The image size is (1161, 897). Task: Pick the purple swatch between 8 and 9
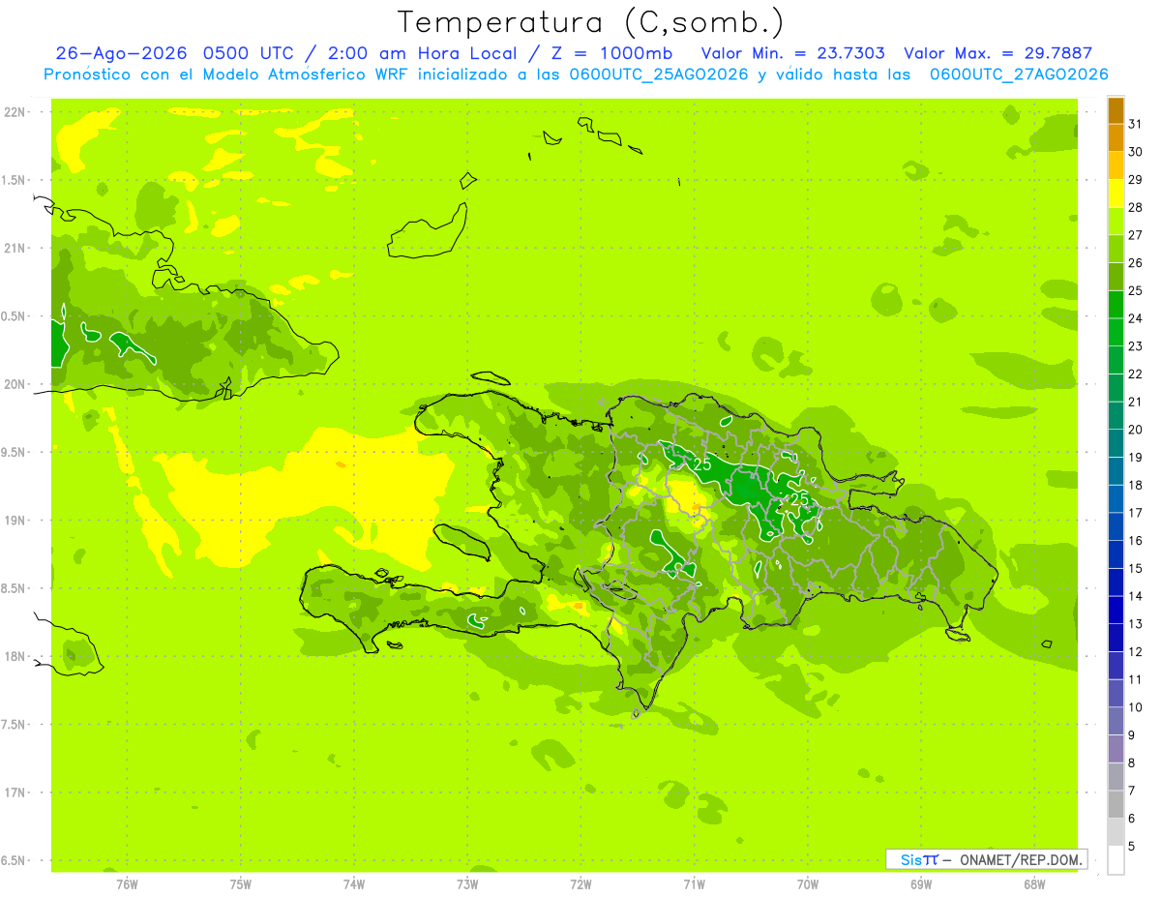pos(1116,749)
